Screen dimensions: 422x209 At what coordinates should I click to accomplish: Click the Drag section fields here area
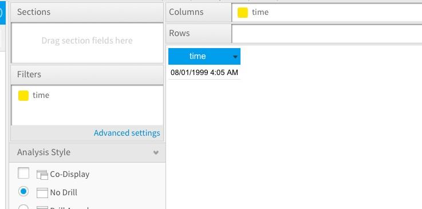(x=87, y=43)
